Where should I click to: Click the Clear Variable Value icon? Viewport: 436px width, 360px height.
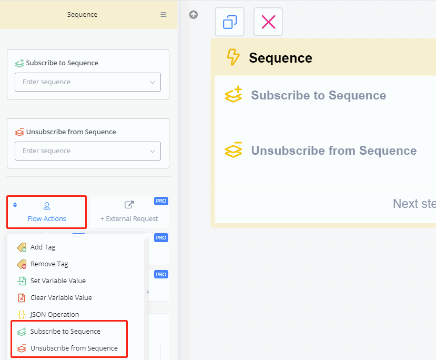click(22, 298)
